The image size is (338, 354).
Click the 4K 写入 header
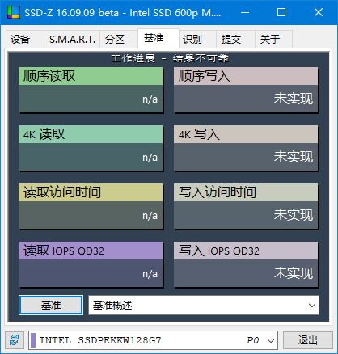tap(246, 134)
